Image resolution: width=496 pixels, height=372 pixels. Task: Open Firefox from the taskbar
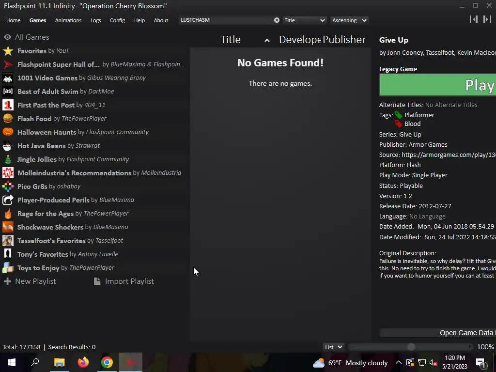click(x=83, y=362)
